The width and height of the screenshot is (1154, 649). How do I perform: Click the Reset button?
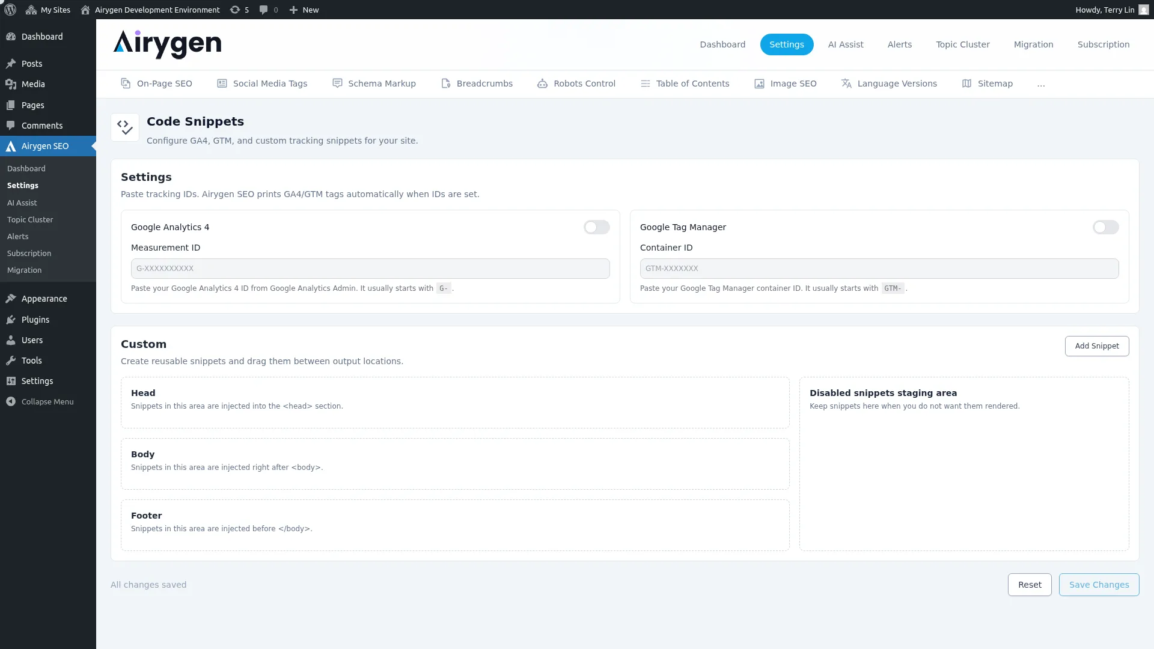coord(1030,585)
